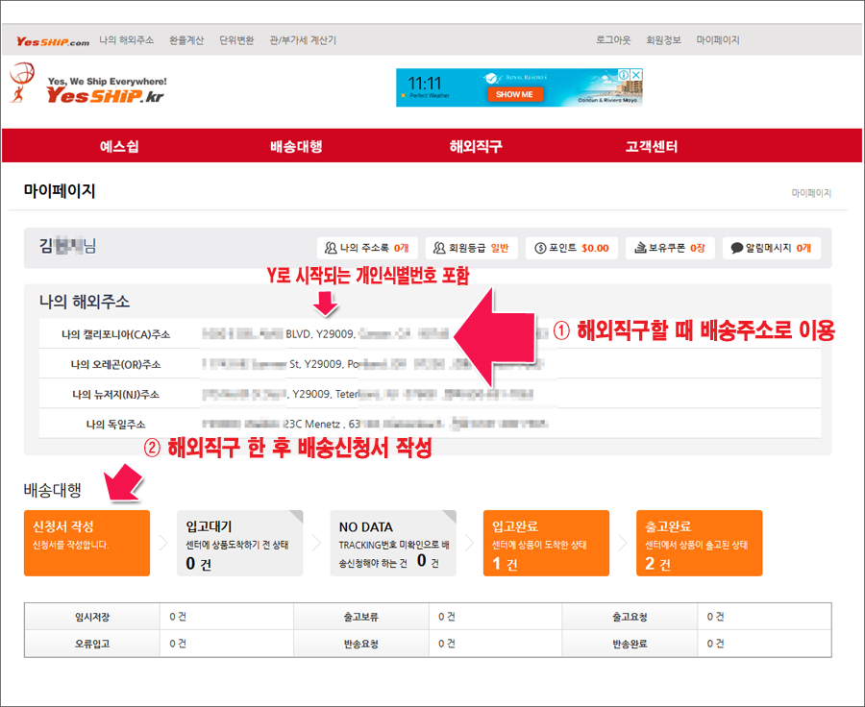Click the SHOW ME ad button
Viewport: 865px width, 707px height.
[x=515, y=94]
